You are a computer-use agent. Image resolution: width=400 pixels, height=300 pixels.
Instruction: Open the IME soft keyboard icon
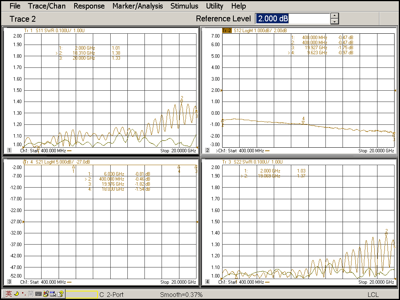click(x=38, y=294)
